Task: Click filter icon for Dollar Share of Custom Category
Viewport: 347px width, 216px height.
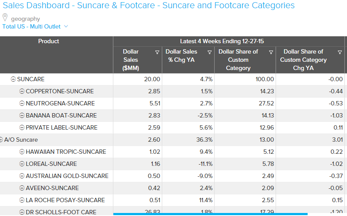Action: (x=271, y=52)
